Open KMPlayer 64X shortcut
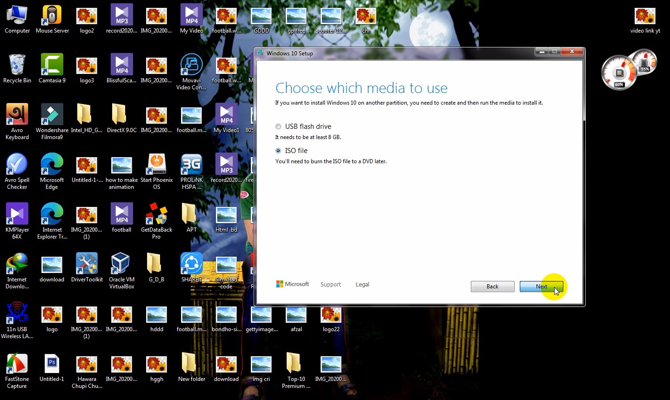670x400 pixels. [17, 221]
